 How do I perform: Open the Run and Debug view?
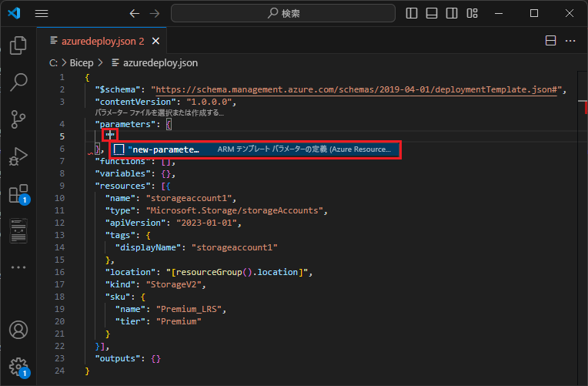[x=18, y=156]
